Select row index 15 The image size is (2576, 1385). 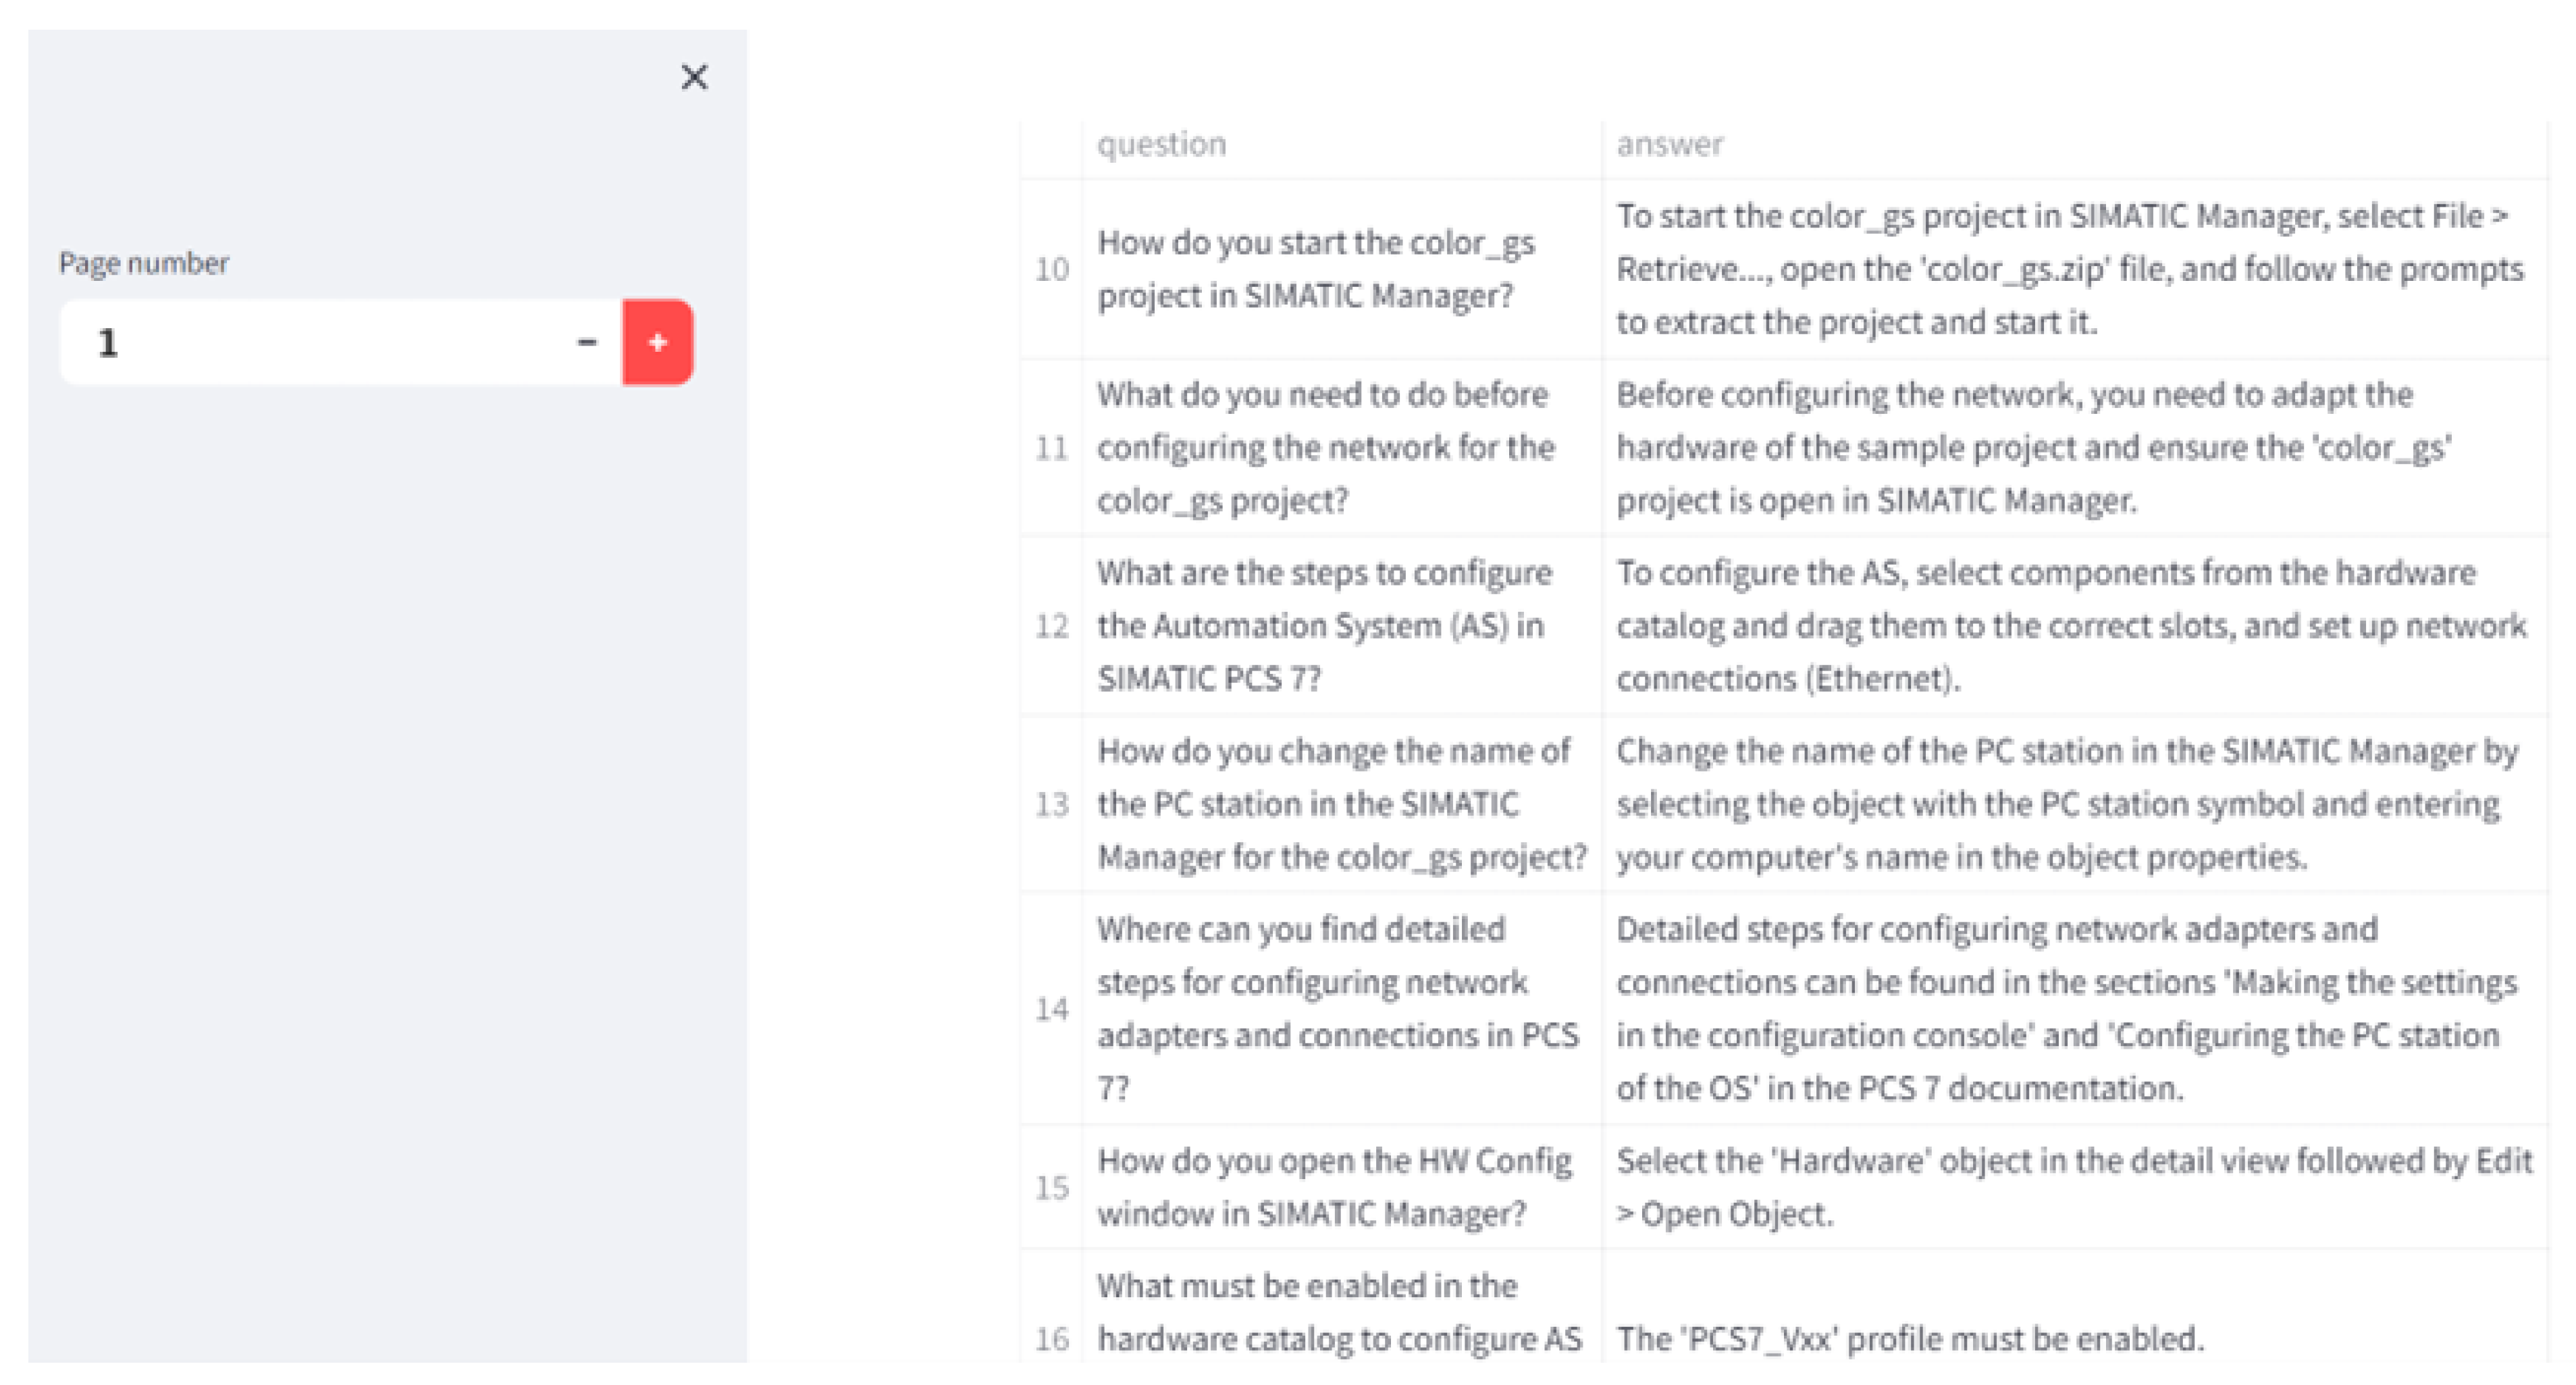point(1051,1187)
